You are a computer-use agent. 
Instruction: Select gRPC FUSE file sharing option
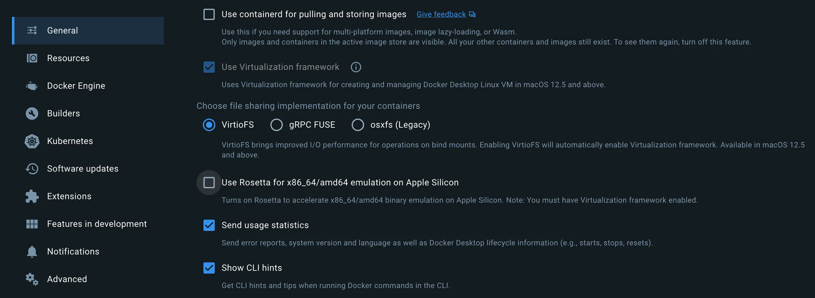coord(277,125)
